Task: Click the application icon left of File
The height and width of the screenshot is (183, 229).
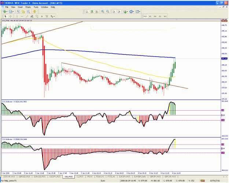Action: [3, 7]
